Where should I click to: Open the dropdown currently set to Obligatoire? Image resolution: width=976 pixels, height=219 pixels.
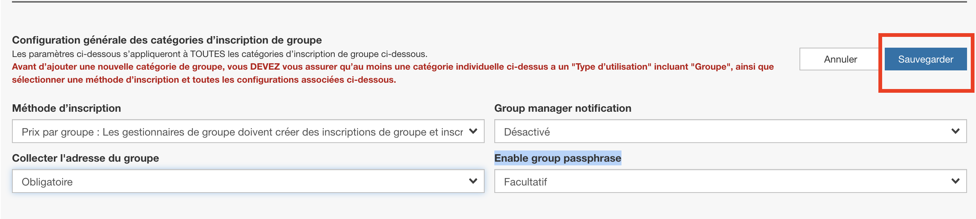click(242, 182)
